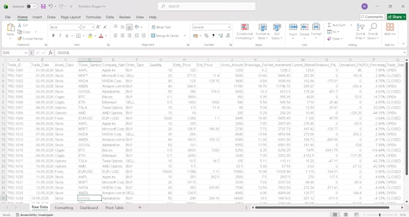Click the Search box in title bar
The height and width of the screenshot is (217, 409).
pyautogui.click(x=206, y=6)
